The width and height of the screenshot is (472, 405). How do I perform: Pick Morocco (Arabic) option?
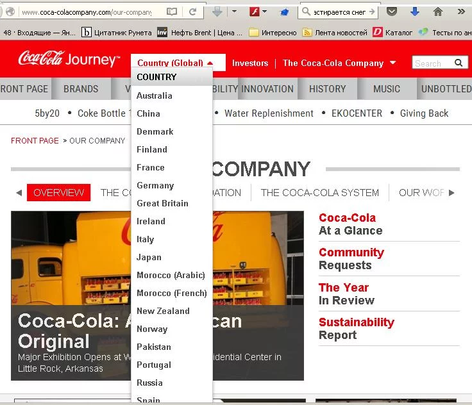point(171,275)
